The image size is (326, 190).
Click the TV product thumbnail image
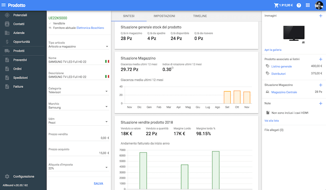293,33
